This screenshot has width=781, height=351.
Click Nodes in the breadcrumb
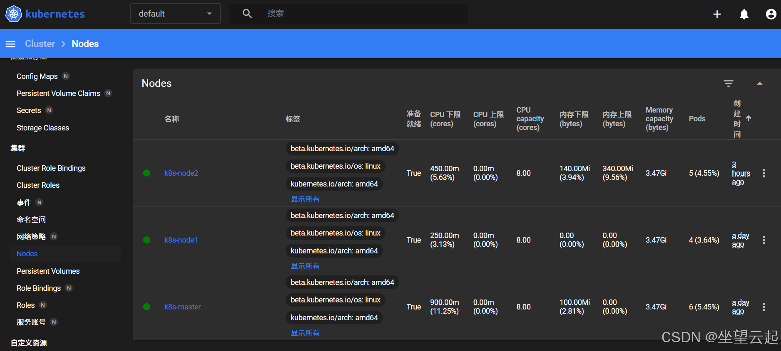pos(85,44)
